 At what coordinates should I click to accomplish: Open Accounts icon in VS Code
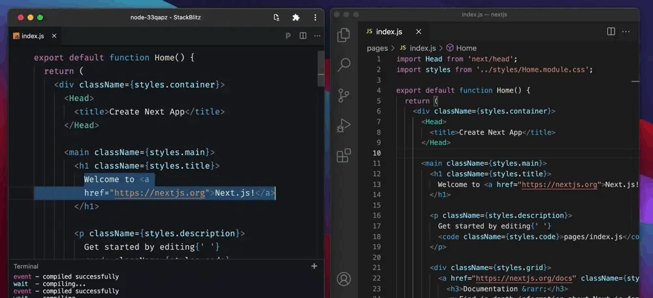pos(343,279)
